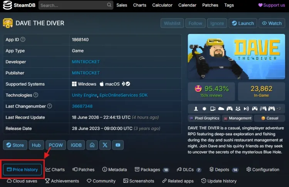Click the Update history clock icon
Viewport: 289px width, 187px height.
204,181
